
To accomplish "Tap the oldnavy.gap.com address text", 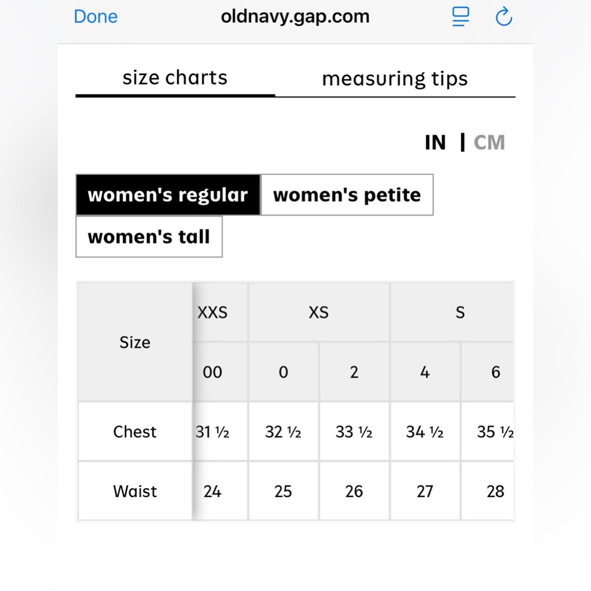I will [x=295, y=17].
